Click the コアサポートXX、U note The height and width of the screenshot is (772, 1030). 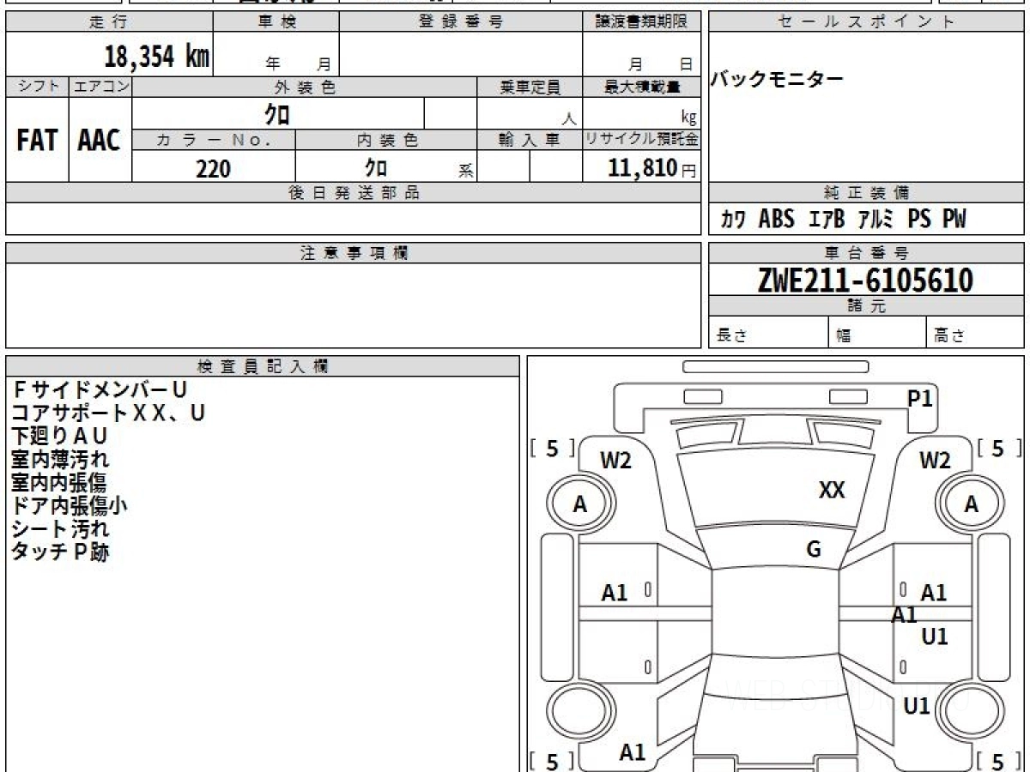tap(108, 413)
